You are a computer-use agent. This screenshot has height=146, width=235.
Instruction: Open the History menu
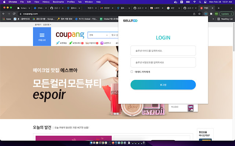click(46, 2)
